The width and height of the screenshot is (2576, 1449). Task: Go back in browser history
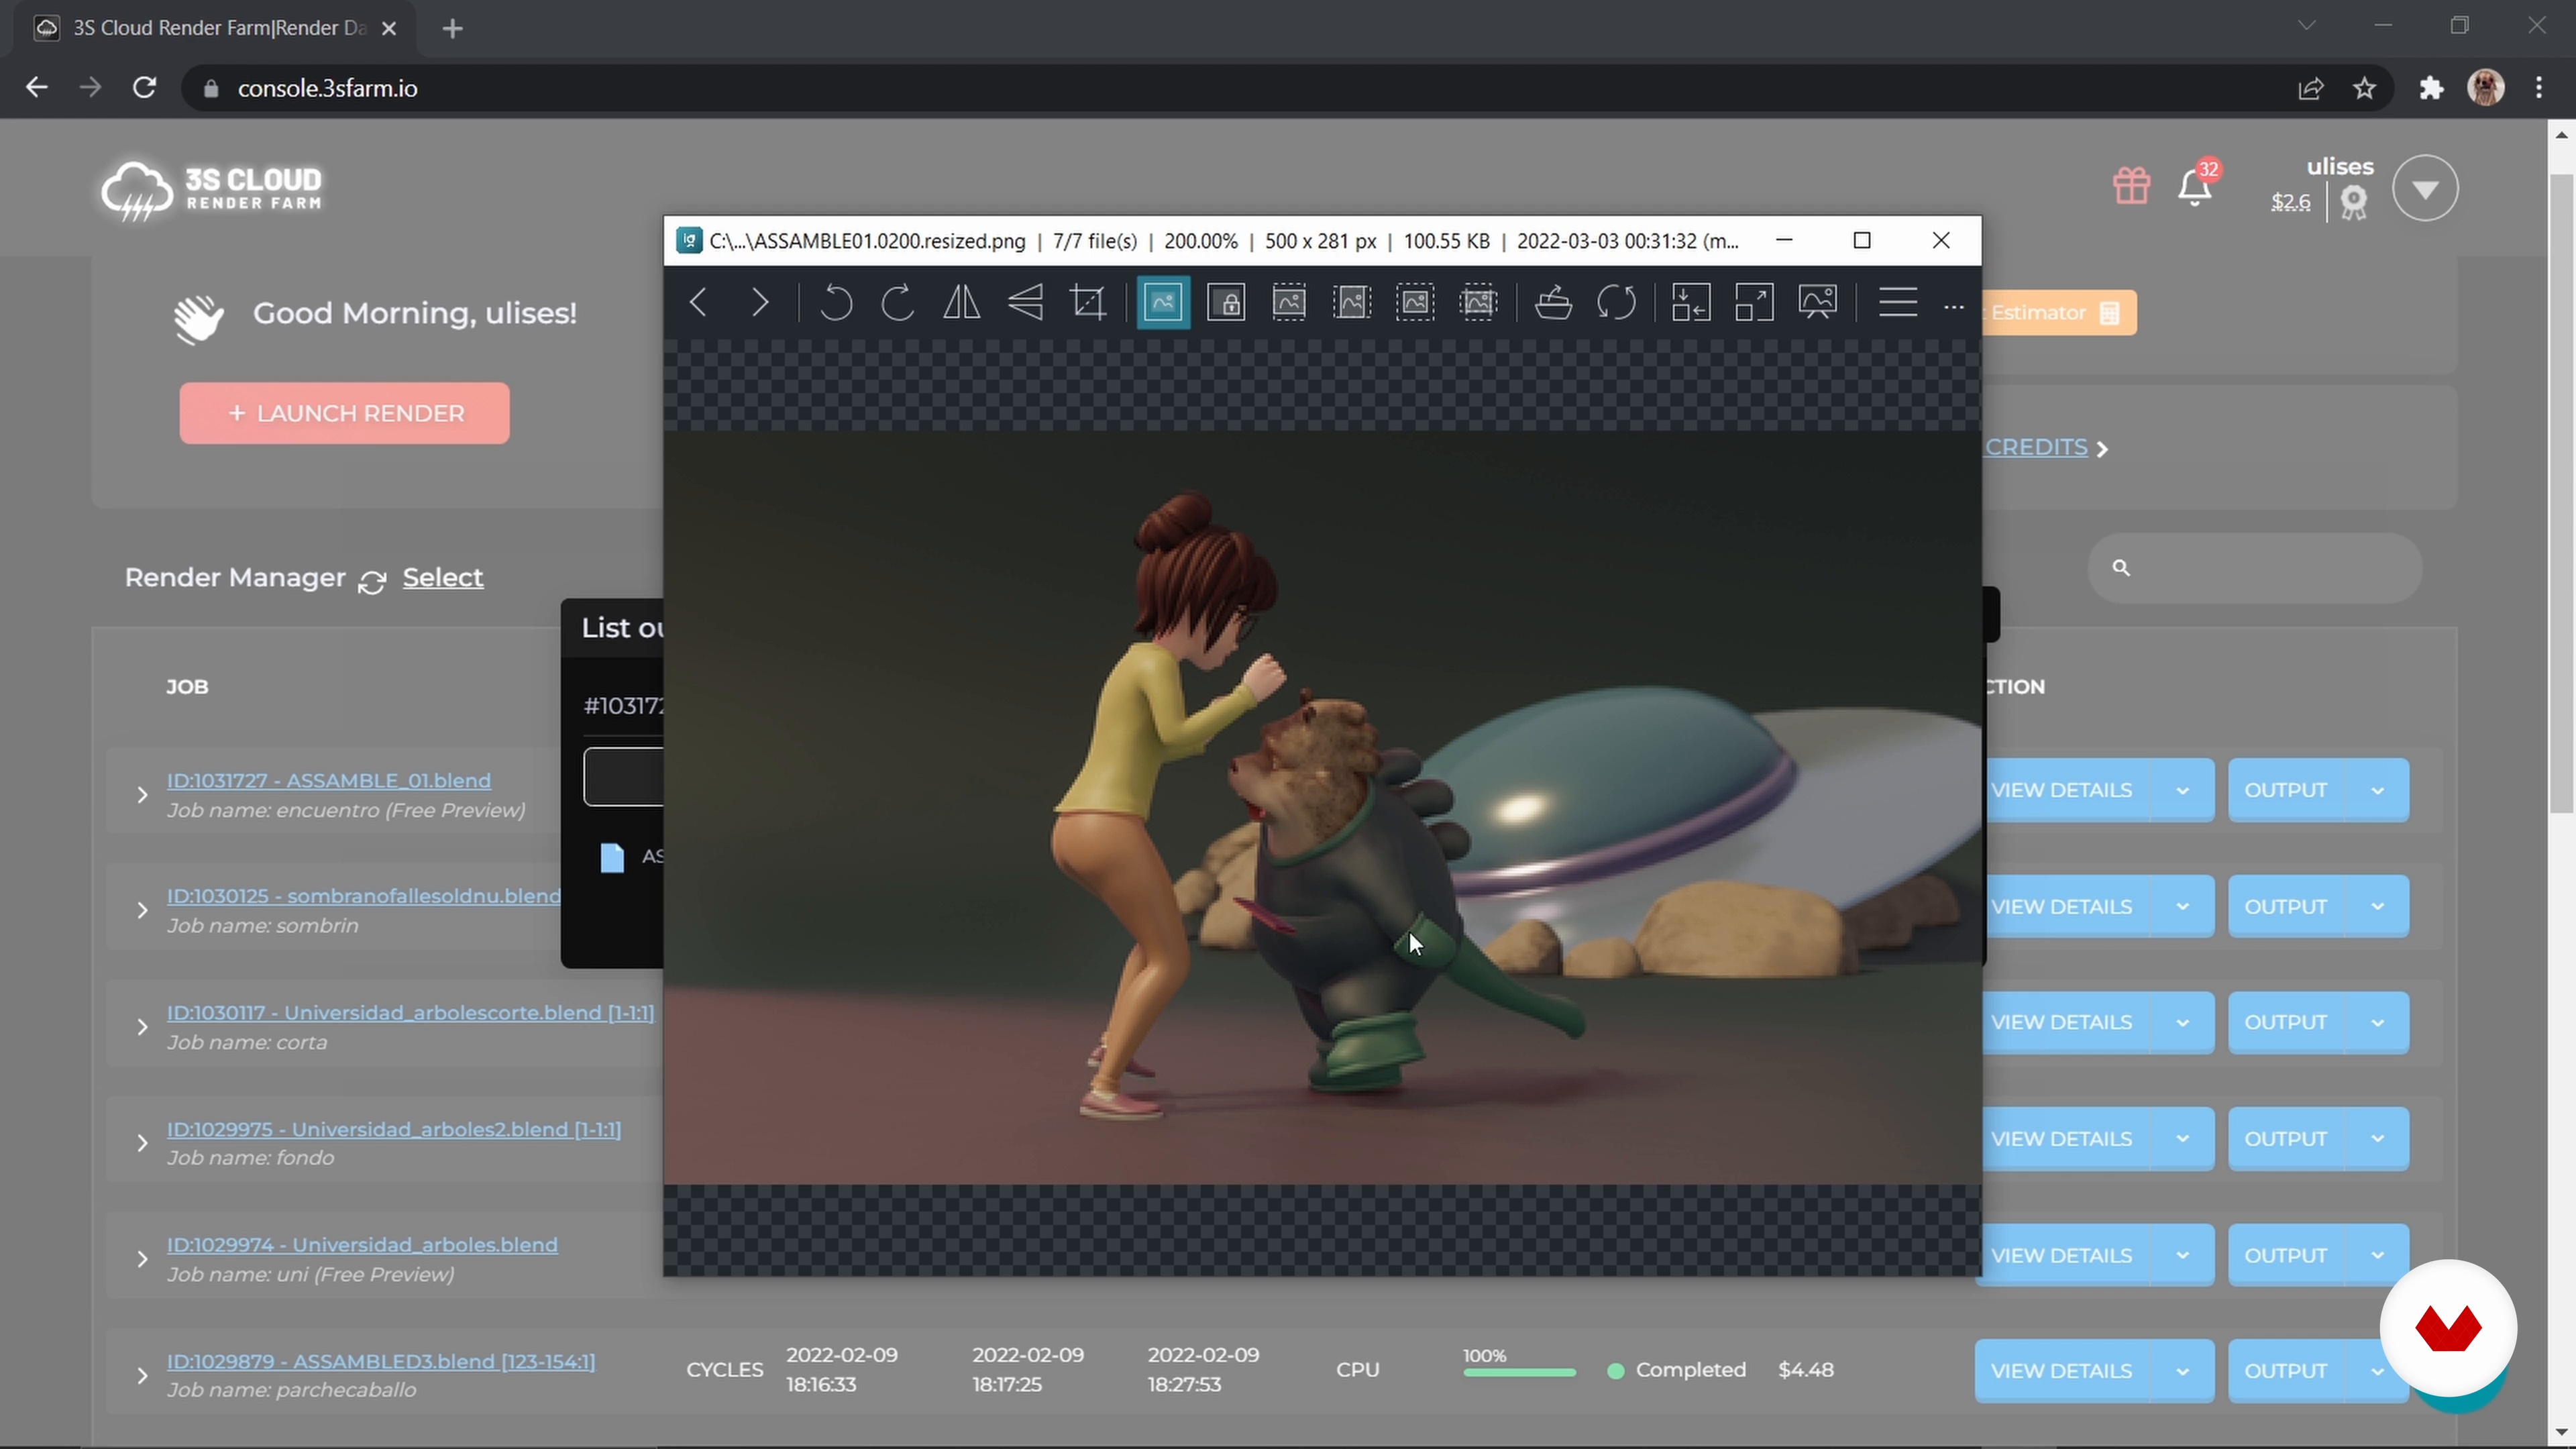click(36, 88)
